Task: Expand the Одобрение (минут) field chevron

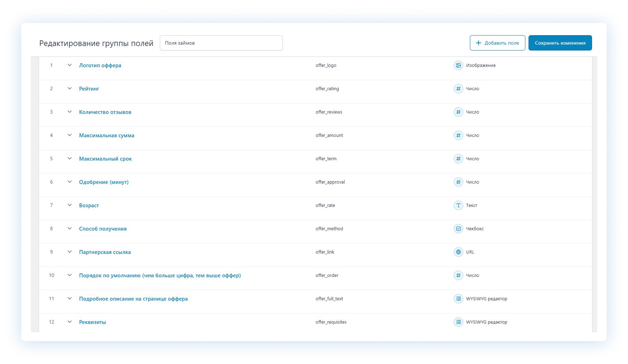Action: coord(69,182)
